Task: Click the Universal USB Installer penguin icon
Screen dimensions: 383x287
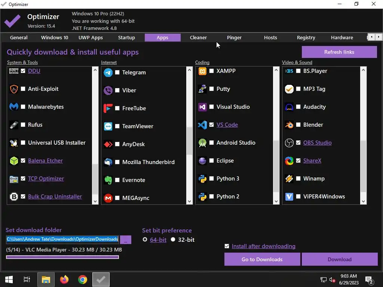Action: 14,143
